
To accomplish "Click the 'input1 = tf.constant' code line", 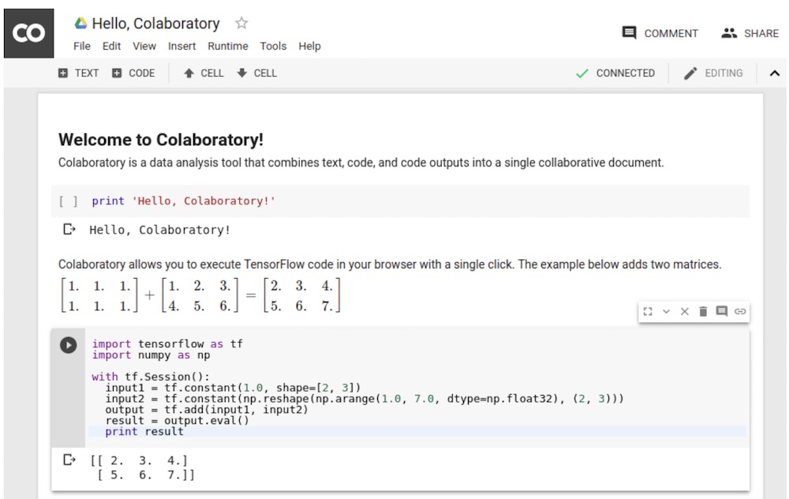I will (233, 388).
